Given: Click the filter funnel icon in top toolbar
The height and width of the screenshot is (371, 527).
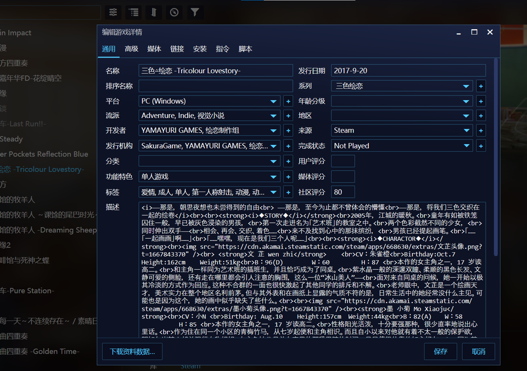Looking at the screenshot, I should (x=195, y=13).
